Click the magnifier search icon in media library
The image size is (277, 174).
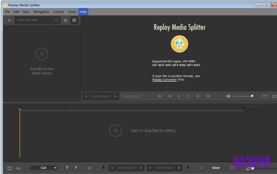click(56, 20)
